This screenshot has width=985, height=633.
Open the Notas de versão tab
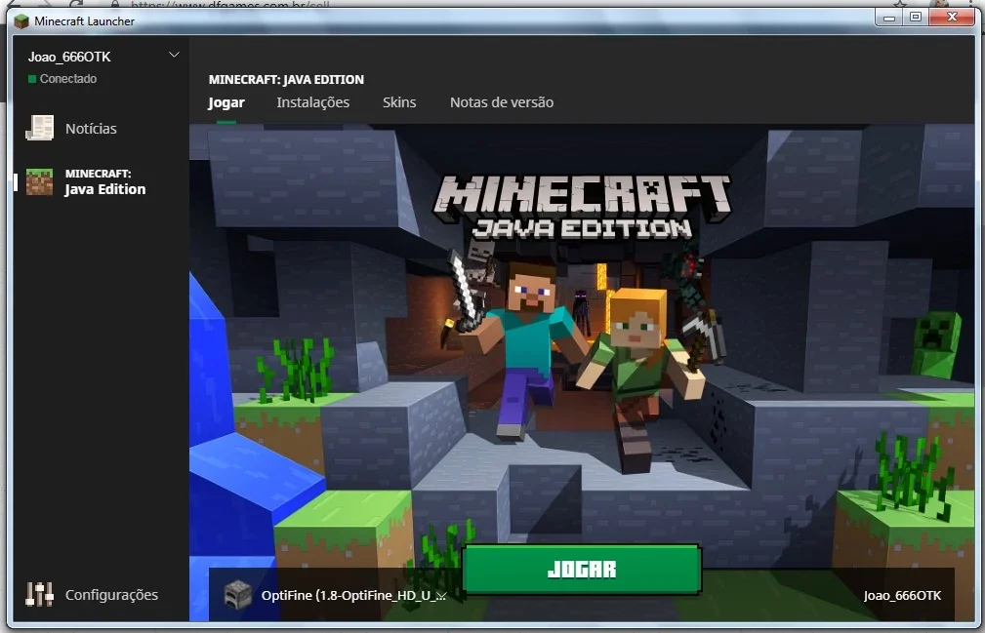(x=502, y=102)
